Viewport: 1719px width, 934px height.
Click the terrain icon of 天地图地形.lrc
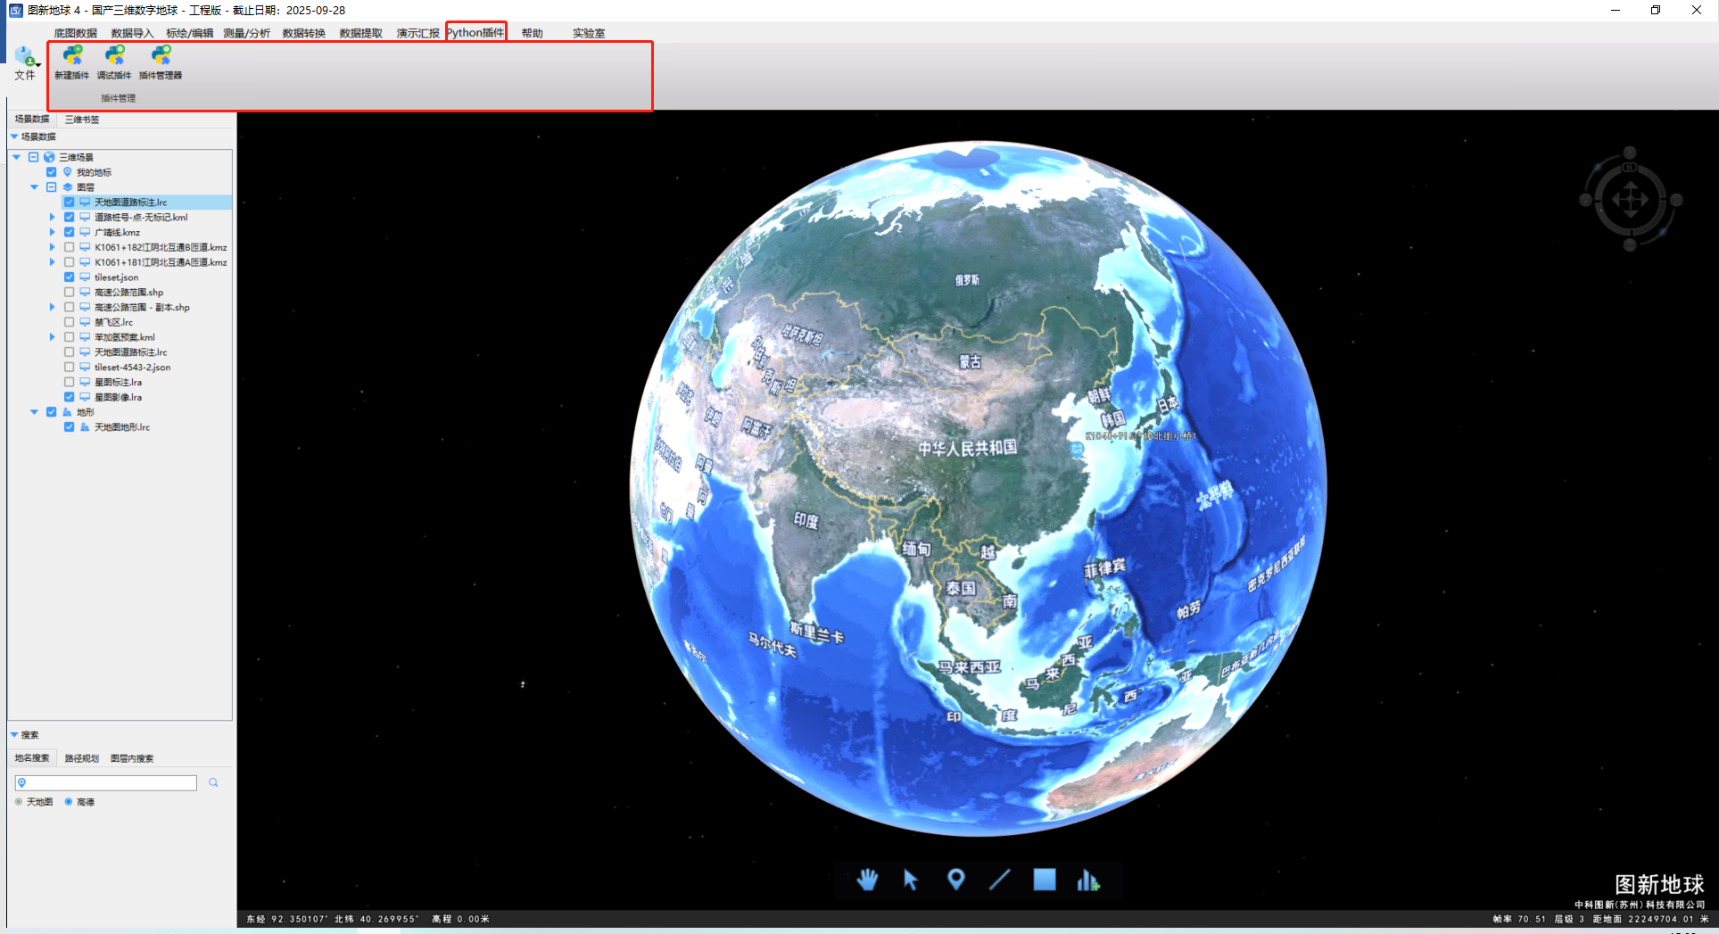click(x=85, y=427)
